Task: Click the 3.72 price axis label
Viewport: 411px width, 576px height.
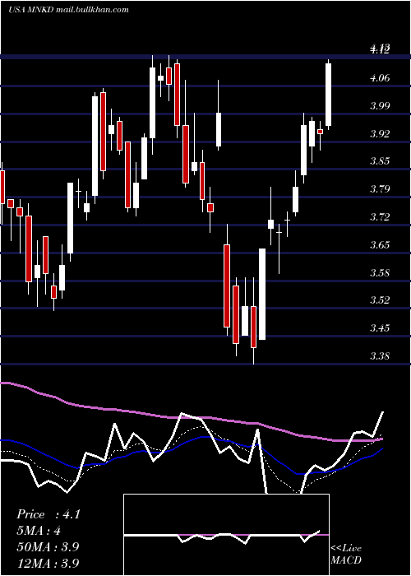Action: 380,216
